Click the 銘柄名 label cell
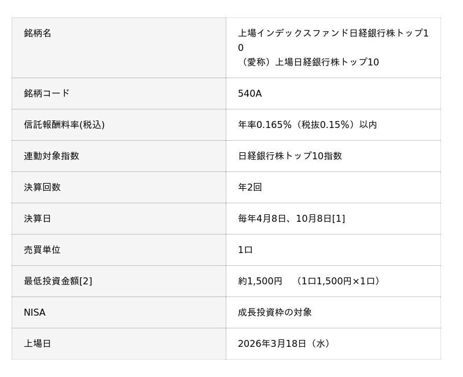This screenshot has width=463, height=377. (38, 34)
